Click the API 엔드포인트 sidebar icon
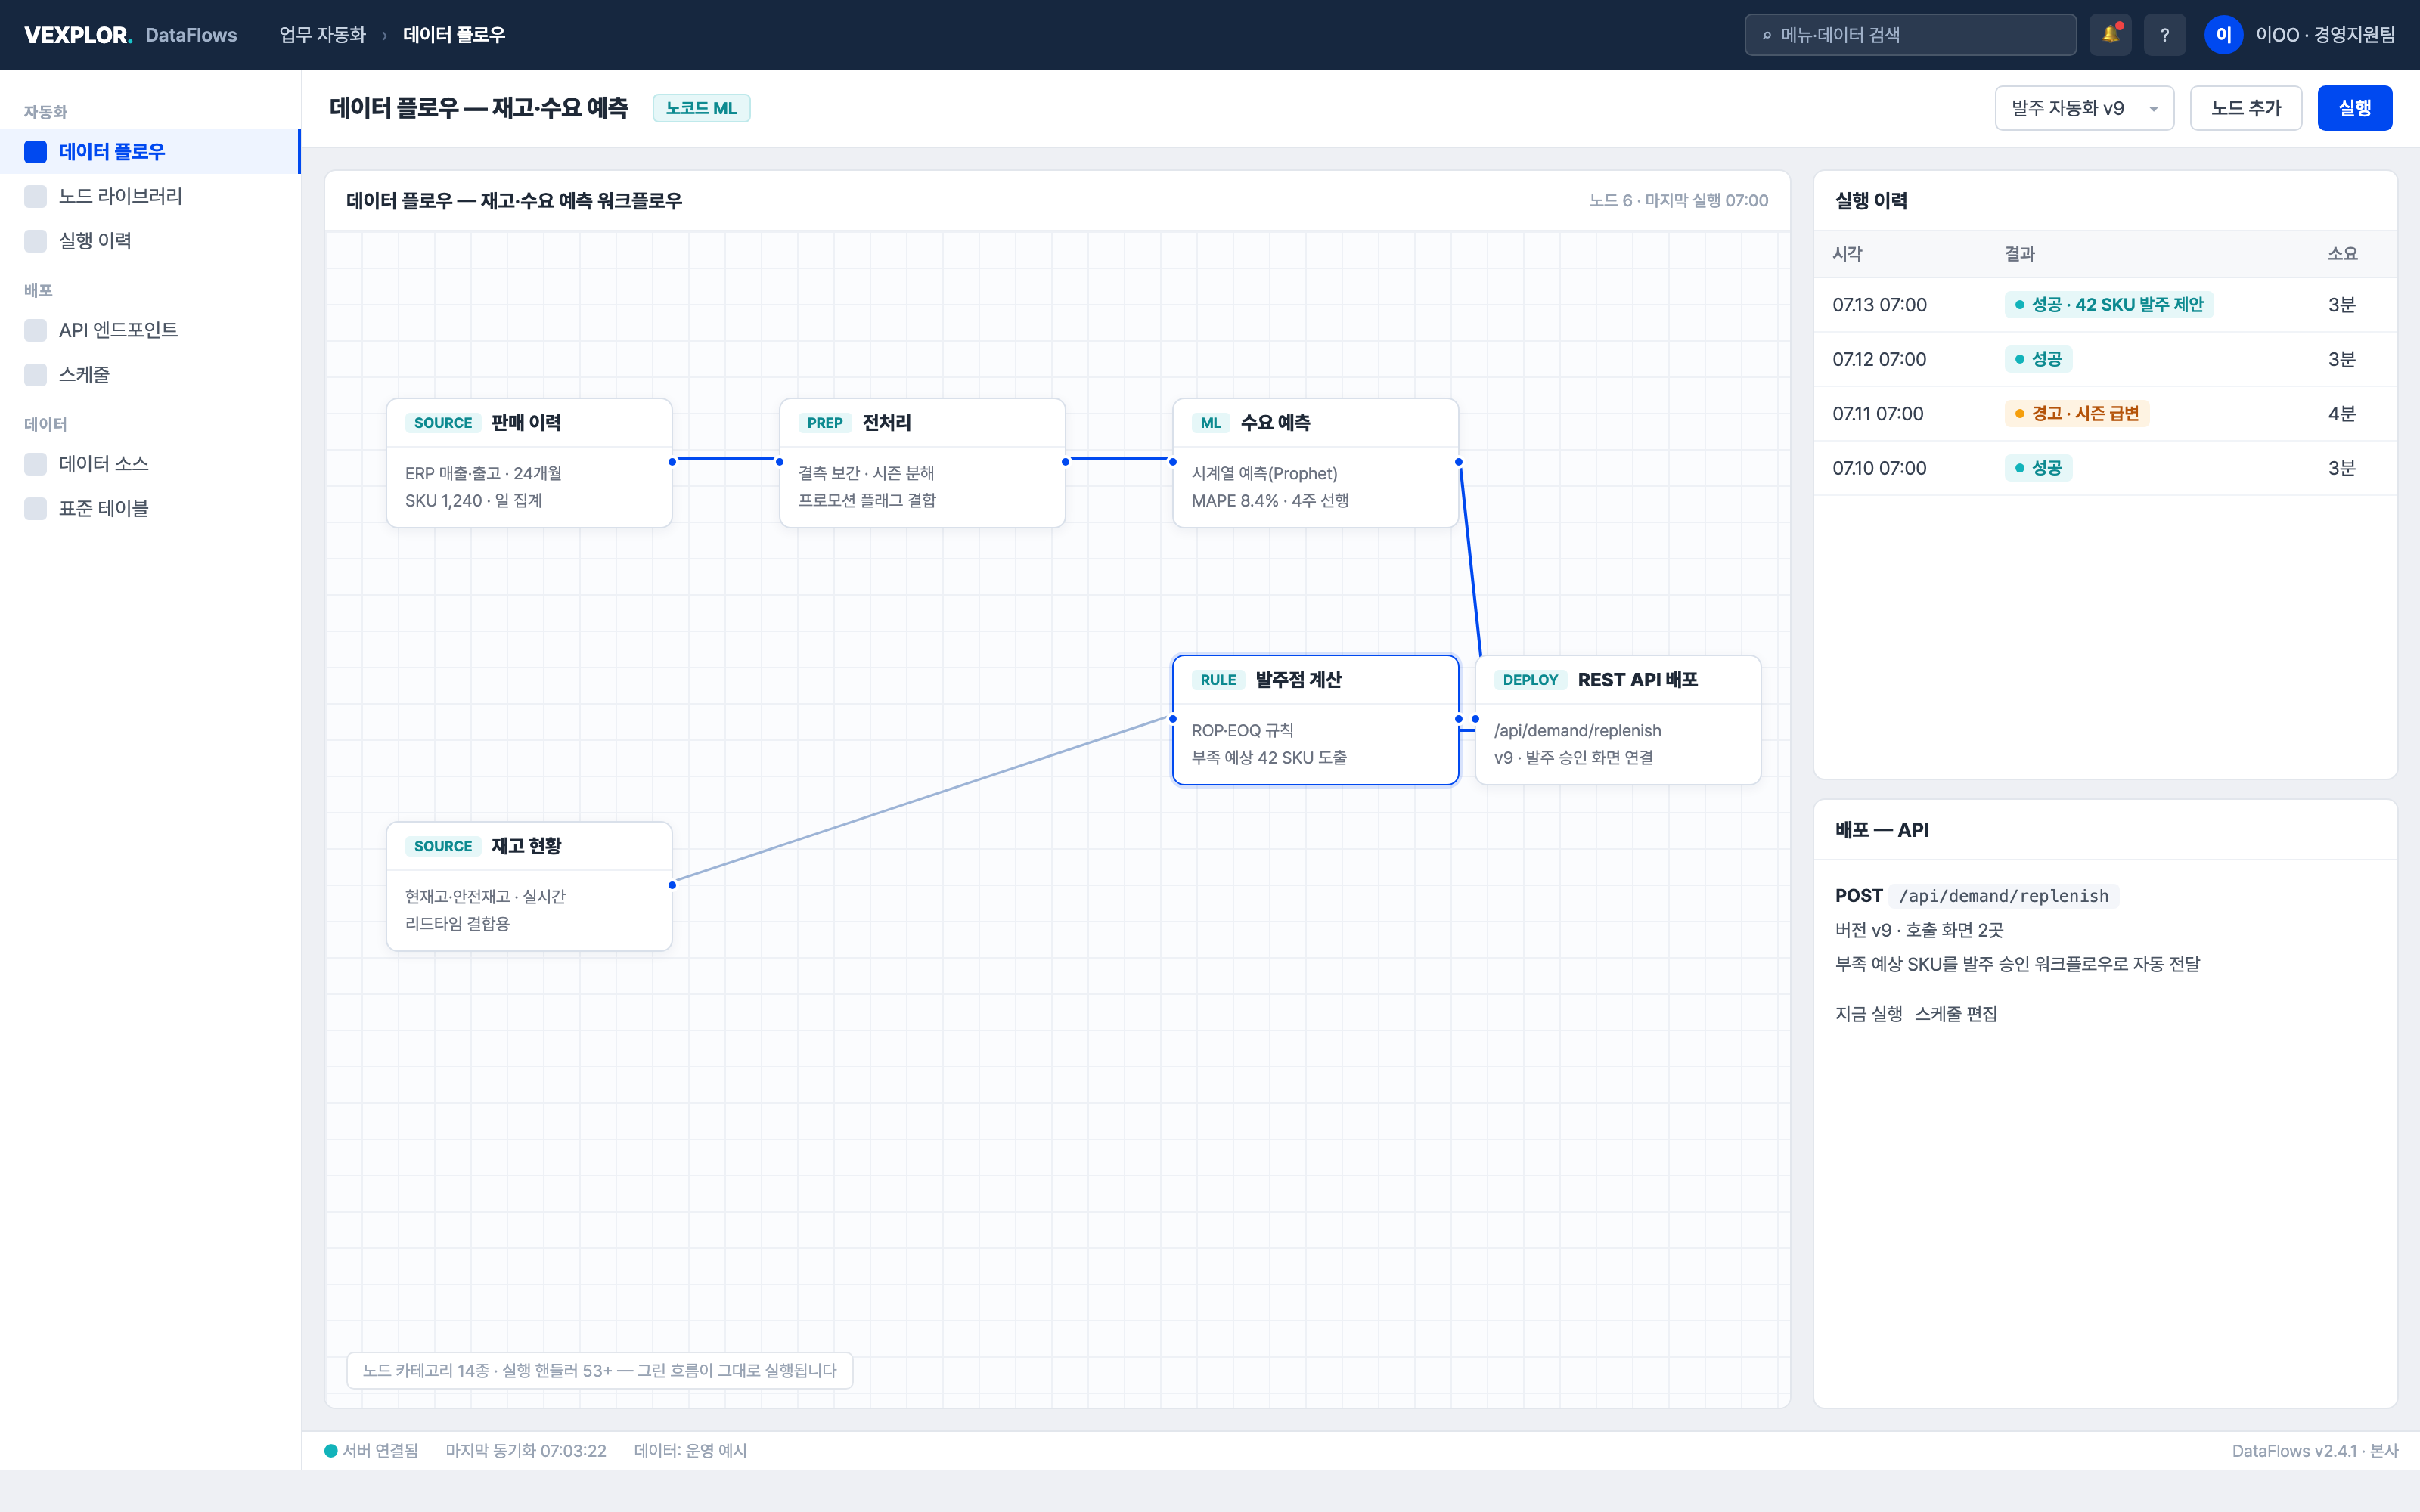 (36, 330)
